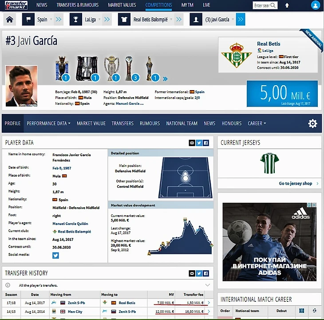Screen dimensions: 324x320
Task: Open Market Values top menu
Action: pos(122,5)
